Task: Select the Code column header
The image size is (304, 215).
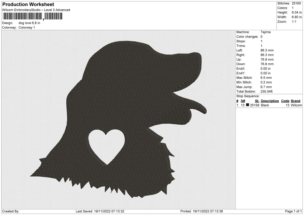Action: pos(285,101)
